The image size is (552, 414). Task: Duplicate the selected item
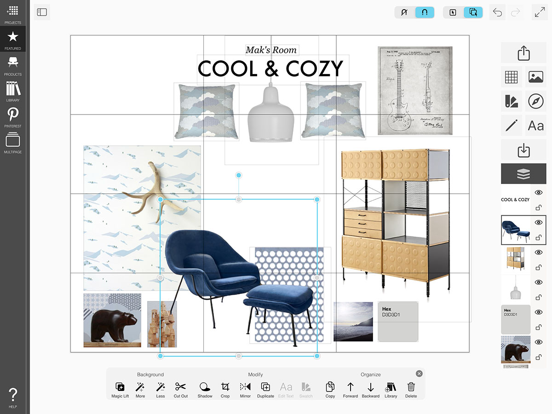click(265, 389)
